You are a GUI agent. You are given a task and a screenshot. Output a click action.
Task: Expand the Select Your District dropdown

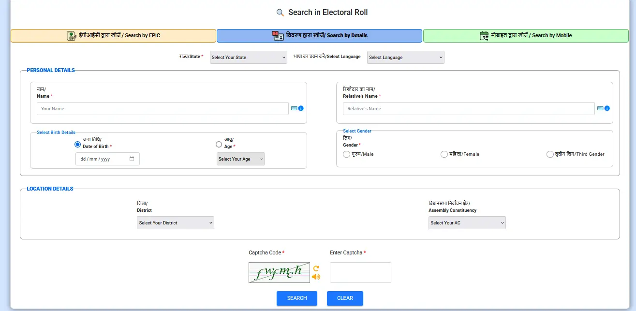pyautogui.click(x=175, y=222)
